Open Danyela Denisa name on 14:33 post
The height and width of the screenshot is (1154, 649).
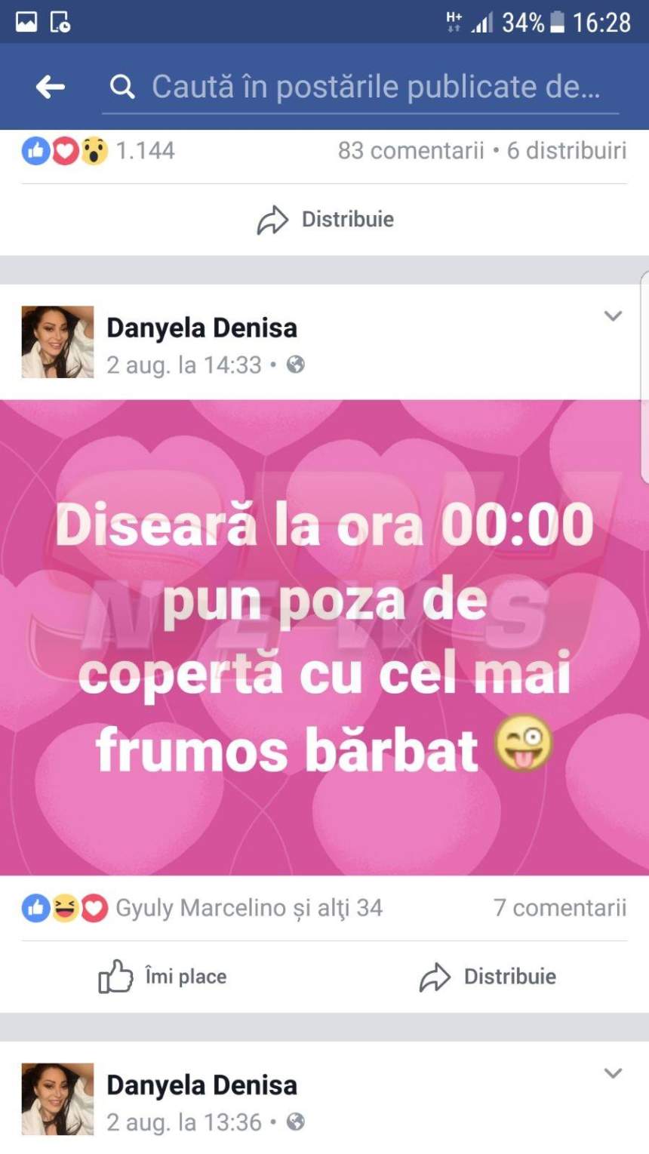(x=201, y=328)
